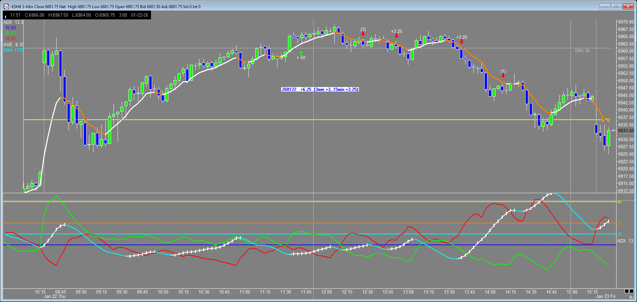Click the yellow 40 level label in ADX pane

619,202
